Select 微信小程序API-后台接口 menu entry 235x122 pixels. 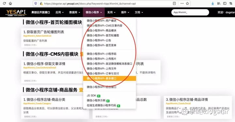click(x=109, y=87)
